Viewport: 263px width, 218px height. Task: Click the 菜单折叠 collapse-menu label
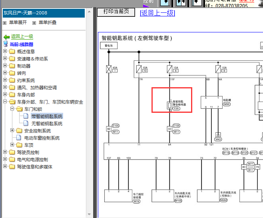pyautogui.click(x=48, y=22)
